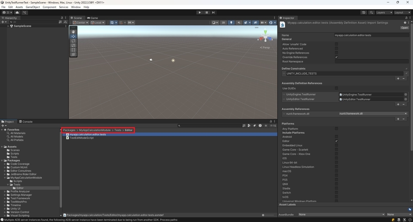Screen dimensions: 413x222
Task: Remove Assembly Definition Reference with minus
Action: [404, 104]
